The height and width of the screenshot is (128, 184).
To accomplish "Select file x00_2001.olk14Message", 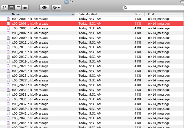I will click(91, 19).
